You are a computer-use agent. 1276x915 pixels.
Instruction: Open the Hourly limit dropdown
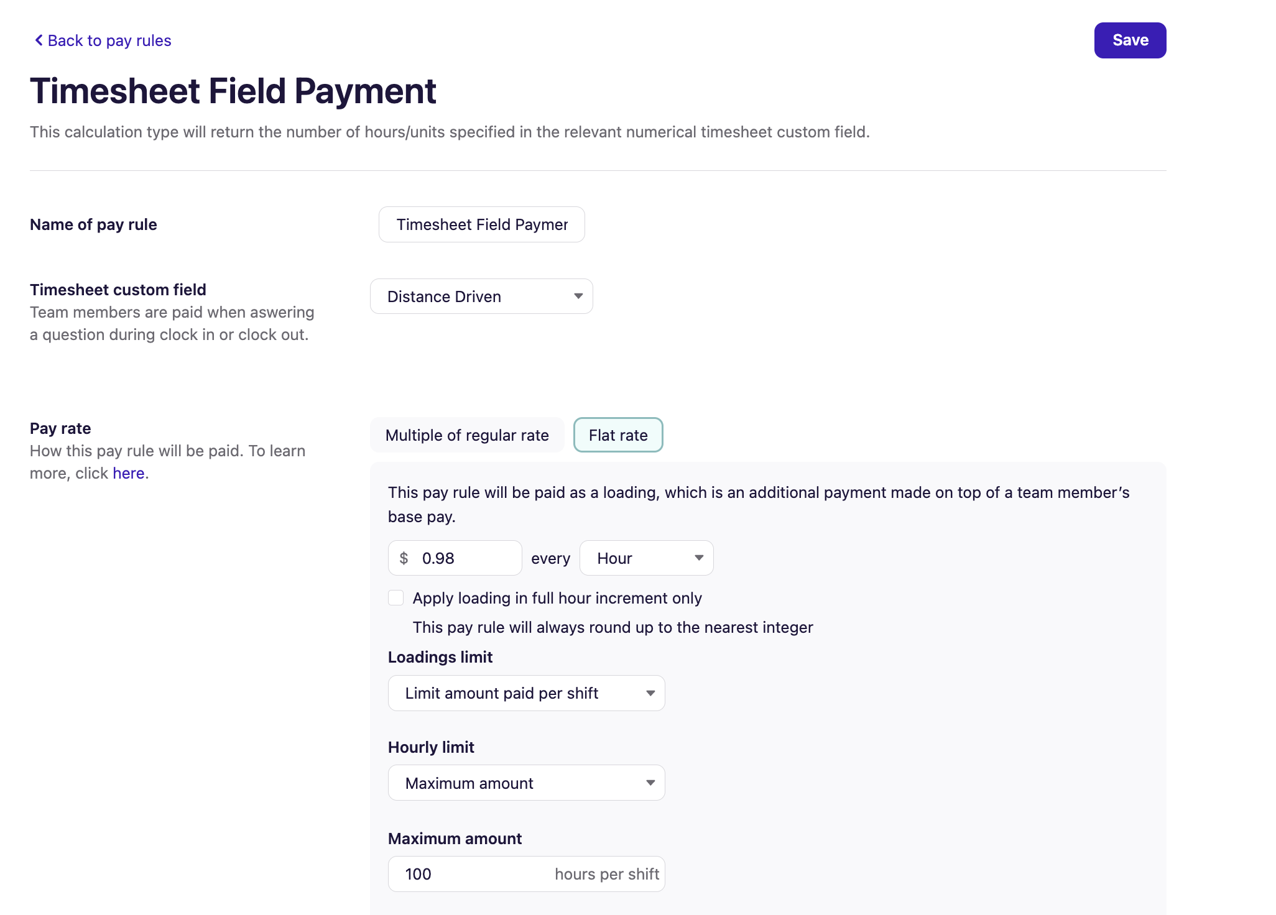(526, 783)
